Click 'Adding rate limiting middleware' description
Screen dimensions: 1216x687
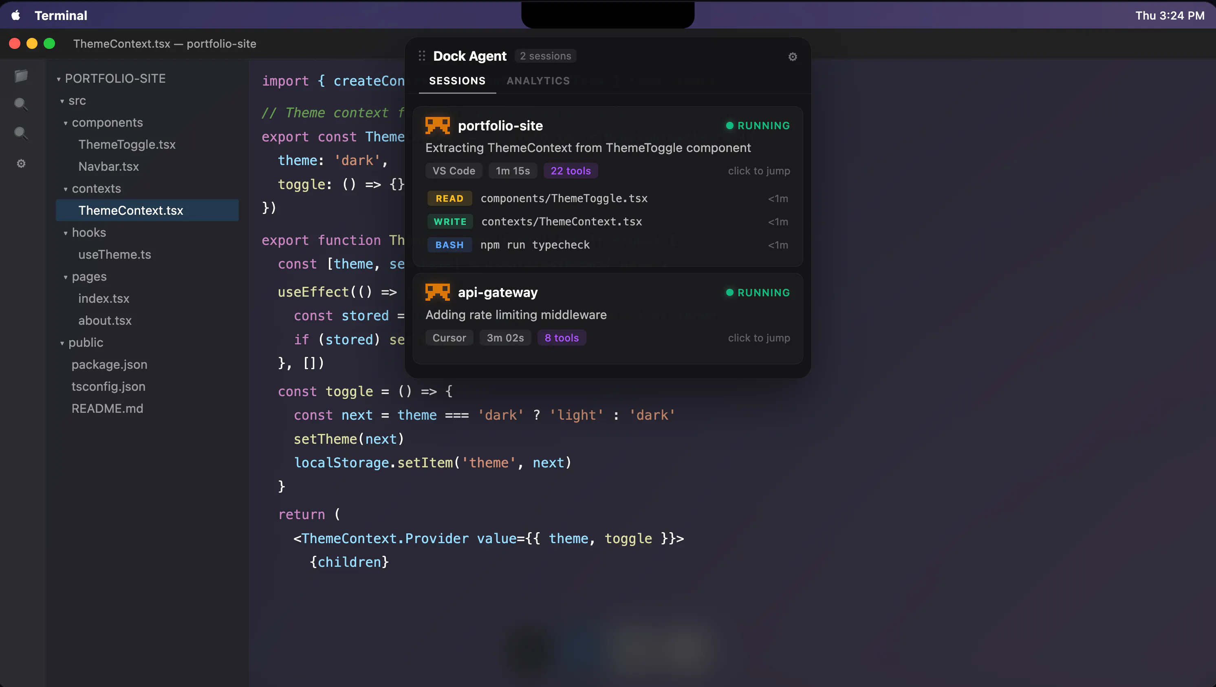click(x=516, y=315)
